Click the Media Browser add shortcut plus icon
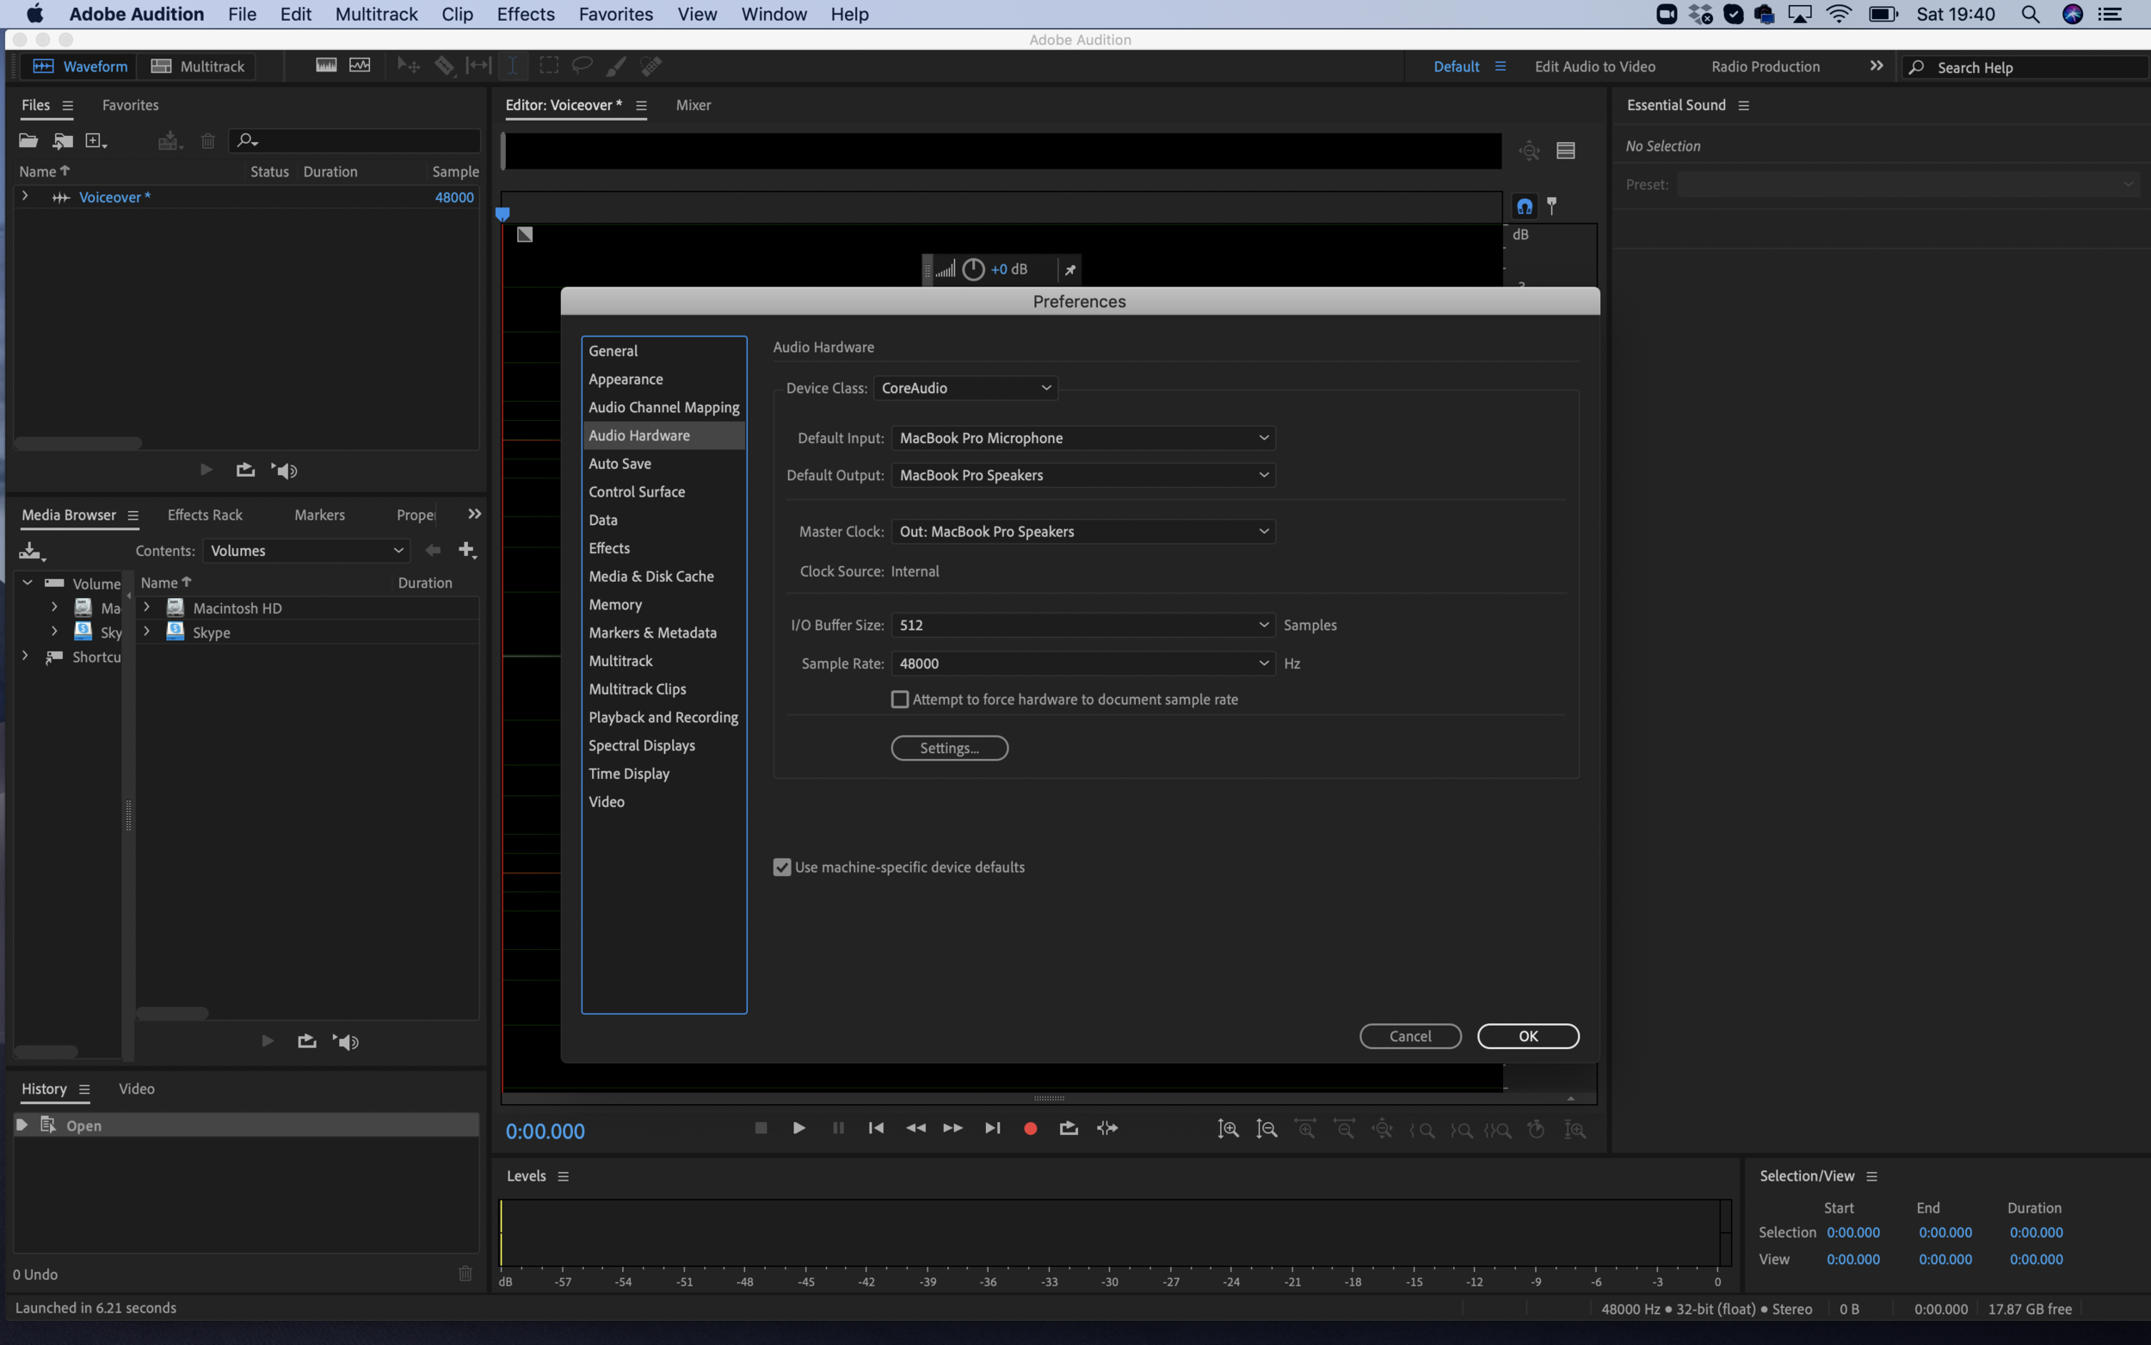Viewport: 2151px width, 1345px height. click(x=467, y=551)
